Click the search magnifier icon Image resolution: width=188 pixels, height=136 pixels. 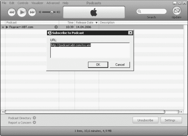click(x=139, y=11)
